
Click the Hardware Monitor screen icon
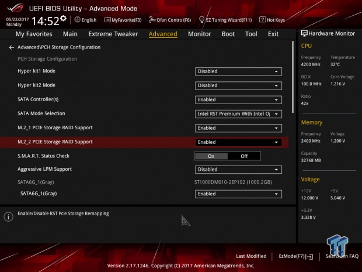click(x=304, y=33)
